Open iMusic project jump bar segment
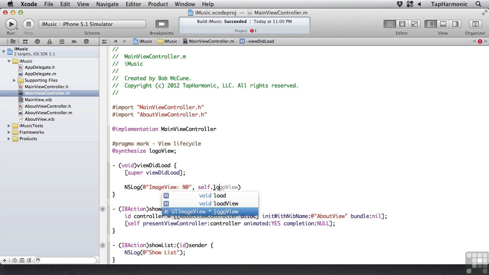 pyautogui.click(x=142, y=41)
